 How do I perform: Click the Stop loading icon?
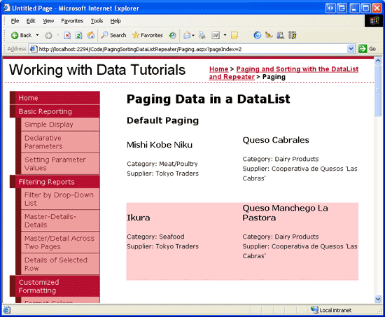[67, 36]
